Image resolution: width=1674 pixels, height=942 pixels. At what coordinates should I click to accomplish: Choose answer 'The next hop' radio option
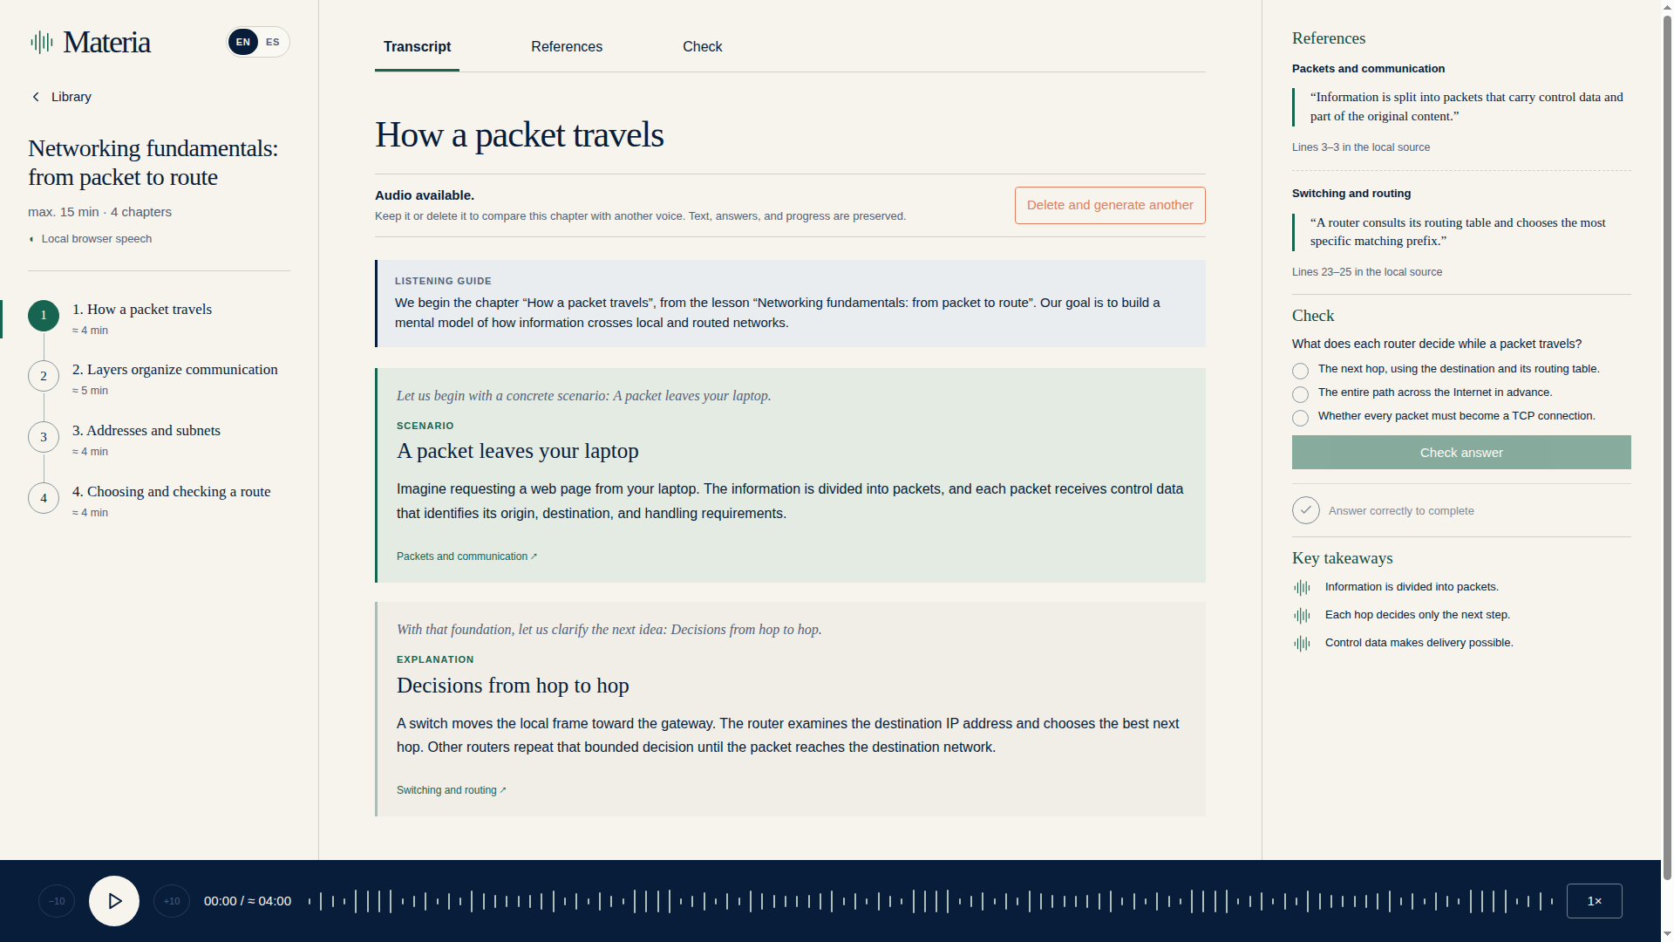[1300, 371]
